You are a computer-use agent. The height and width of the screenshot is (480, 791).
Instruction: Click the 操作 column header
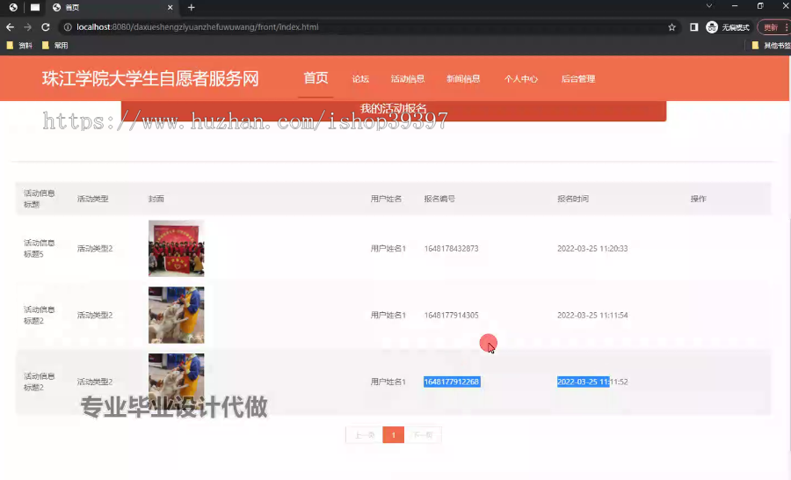click(x=698, y=199)
